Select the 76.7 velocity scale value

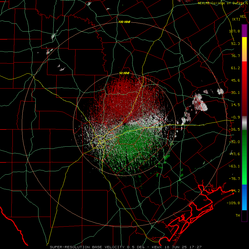235,56
